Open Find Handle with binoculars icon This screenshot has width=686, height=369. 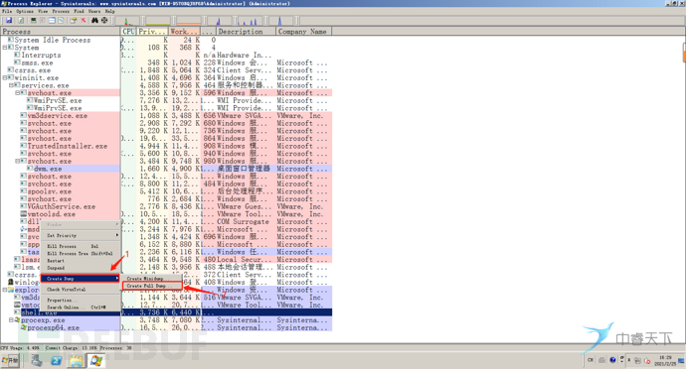(94, 20)
